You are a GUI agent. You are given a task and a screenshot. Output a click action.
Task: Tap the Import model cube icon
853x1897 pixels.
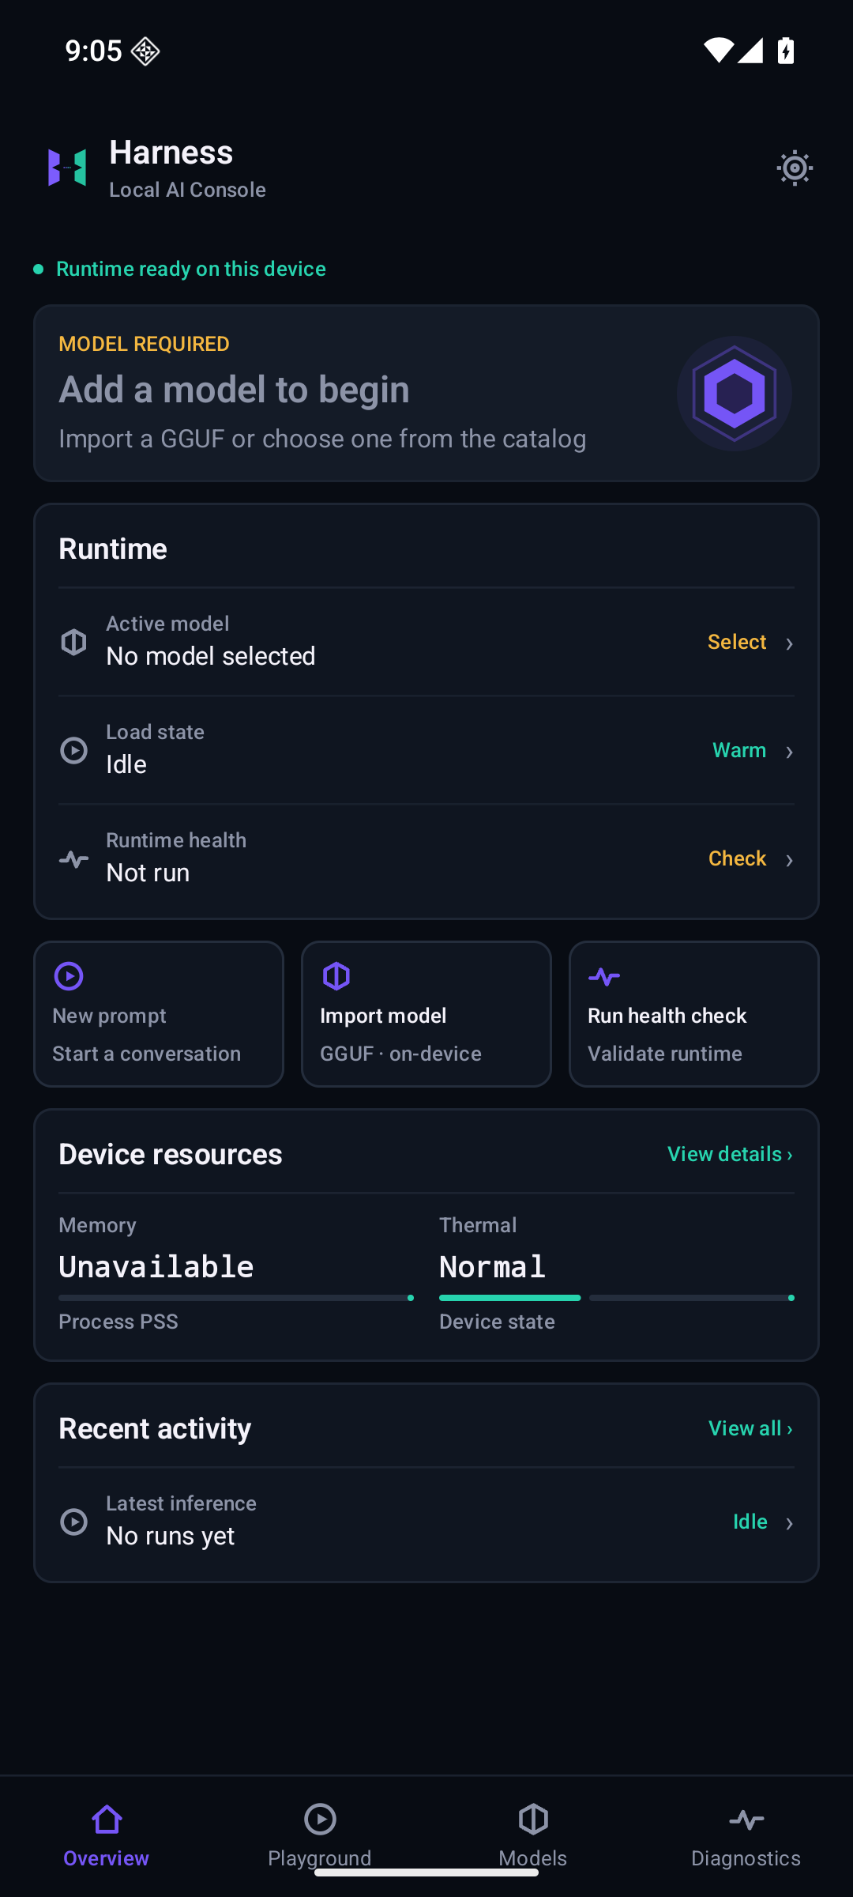click(336, 976)
